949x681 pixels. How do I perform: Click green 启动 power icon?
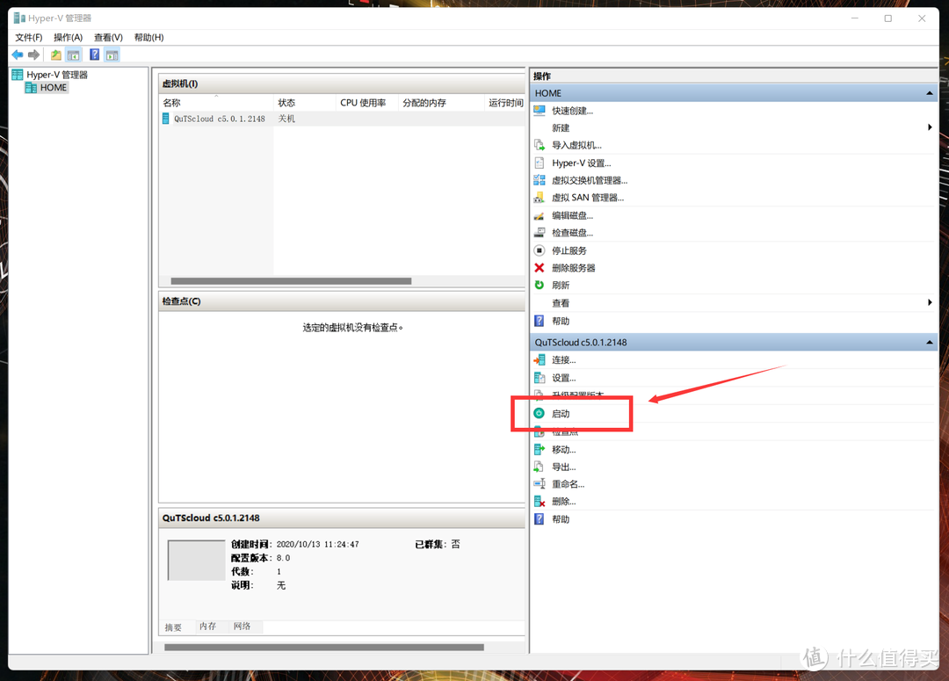point(540,414)
